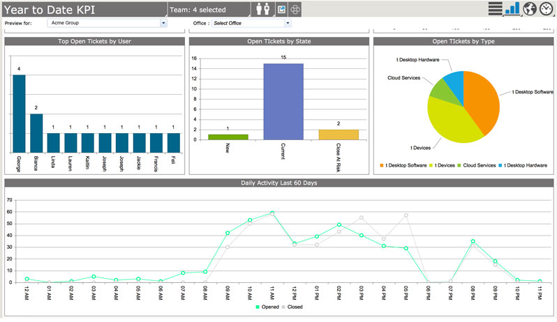The height and width of the screenshot is (322, 557).
Task: Click the Current bar in Open Tickets by State
Action: 283,102
